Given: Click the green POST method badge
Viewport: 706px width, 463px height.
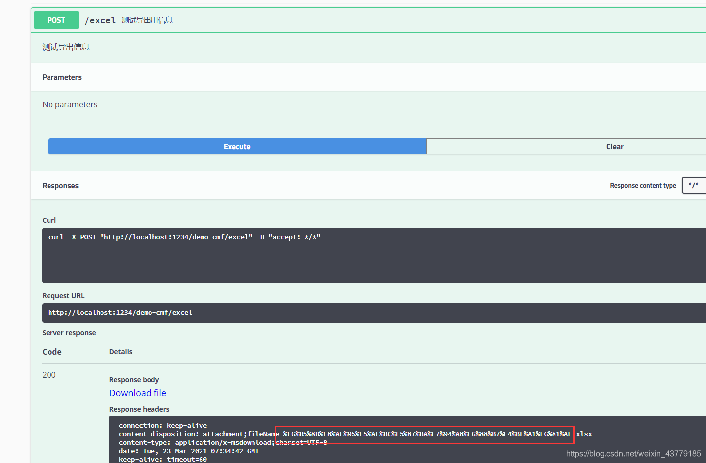Looking at the screenshot, I should (x=56, y=20).
